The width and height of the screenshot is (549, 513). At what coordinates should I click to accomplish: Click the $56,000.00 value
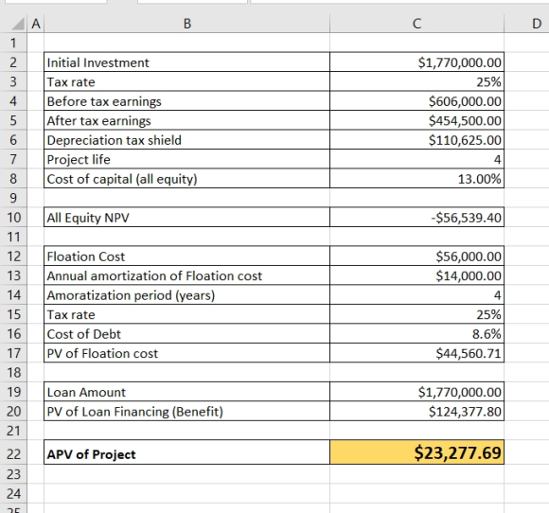[416, 256]
